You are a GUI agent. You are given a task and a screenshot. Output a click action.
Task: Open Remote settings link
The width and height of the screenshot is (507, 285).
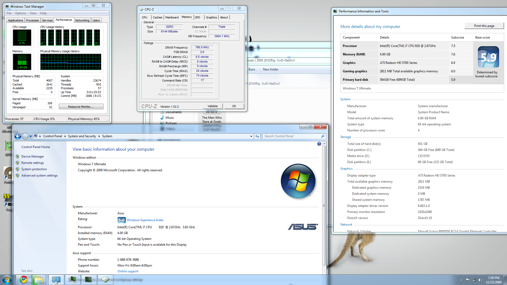(x=33, y=163)
